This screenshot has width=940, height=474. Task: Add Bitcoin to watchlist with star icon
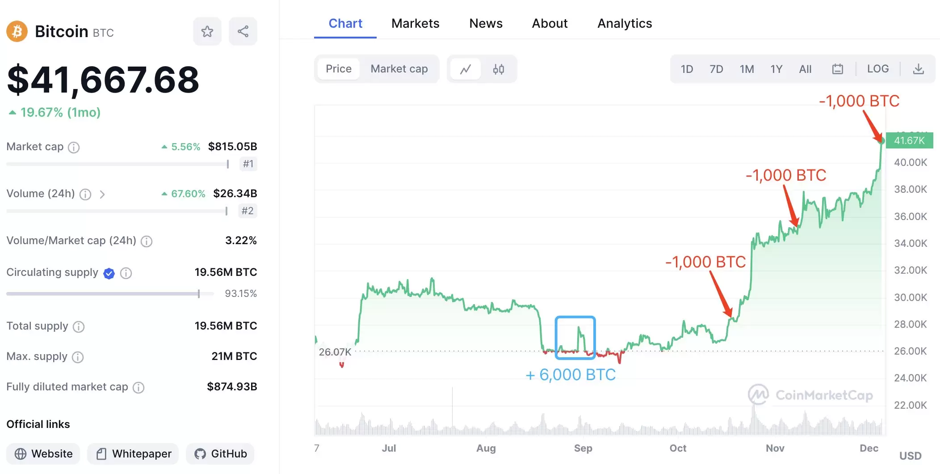pos(207,31)
